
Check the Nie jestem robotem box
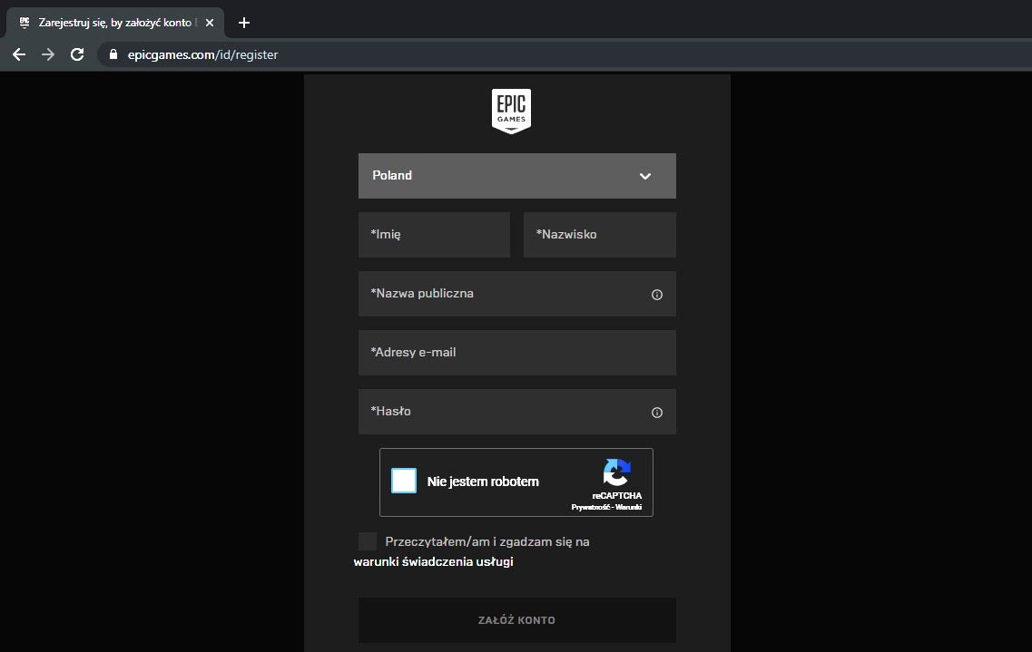[x=404, y=481]
